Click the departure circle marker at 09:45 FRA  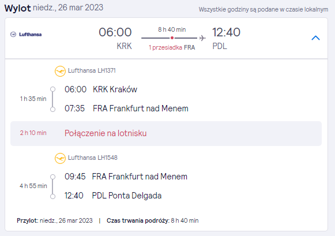point(53,177)
